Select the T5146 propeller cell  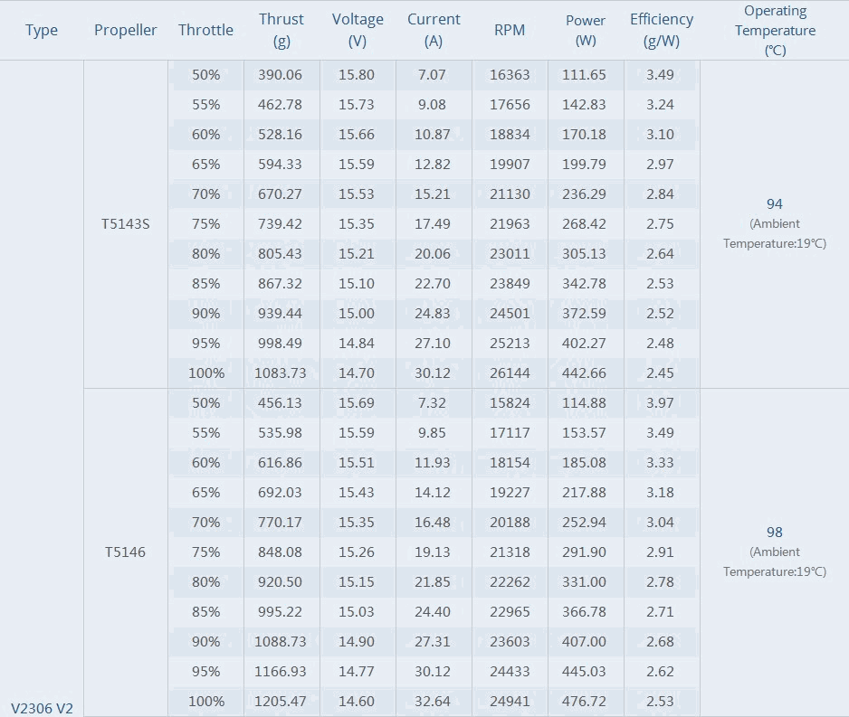(x=125, y=552)
